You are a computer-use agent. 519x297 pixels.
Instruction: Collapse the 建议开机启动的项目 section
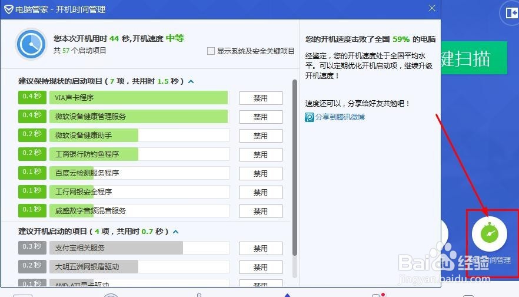(176, 232)
